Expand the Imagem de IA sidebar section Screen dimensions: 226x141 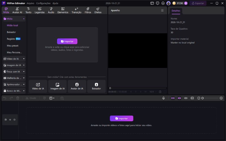(x=14, y=65)
